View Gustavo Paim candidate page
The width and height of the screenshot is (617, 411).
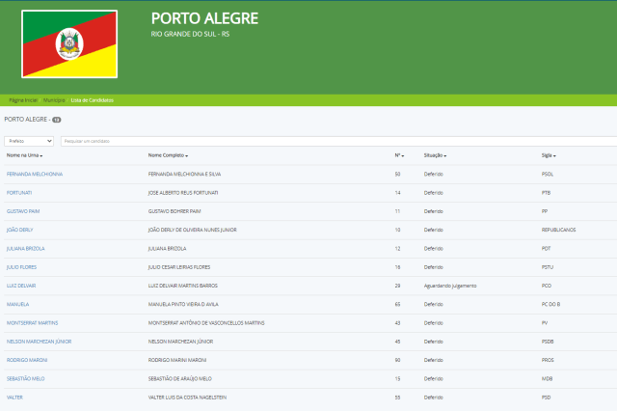23,211
